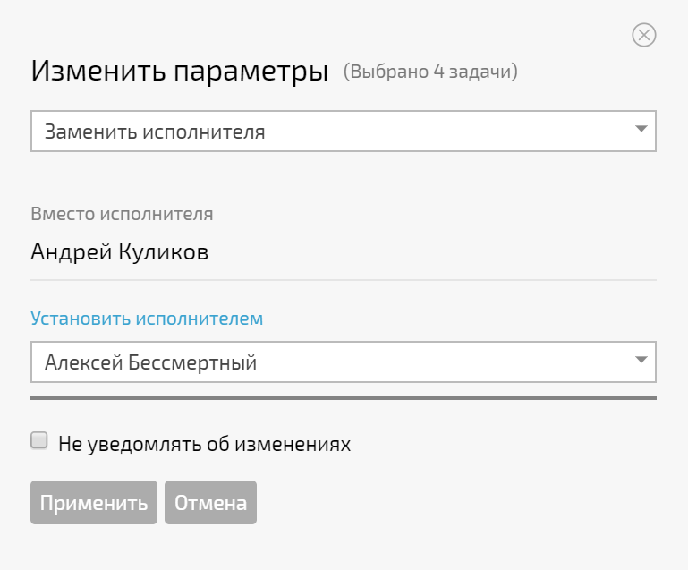Screen dimensions: 688x570
Task: Click the Вместо исполнителя label
Action: pyautogui.click(x=122, y=214)
